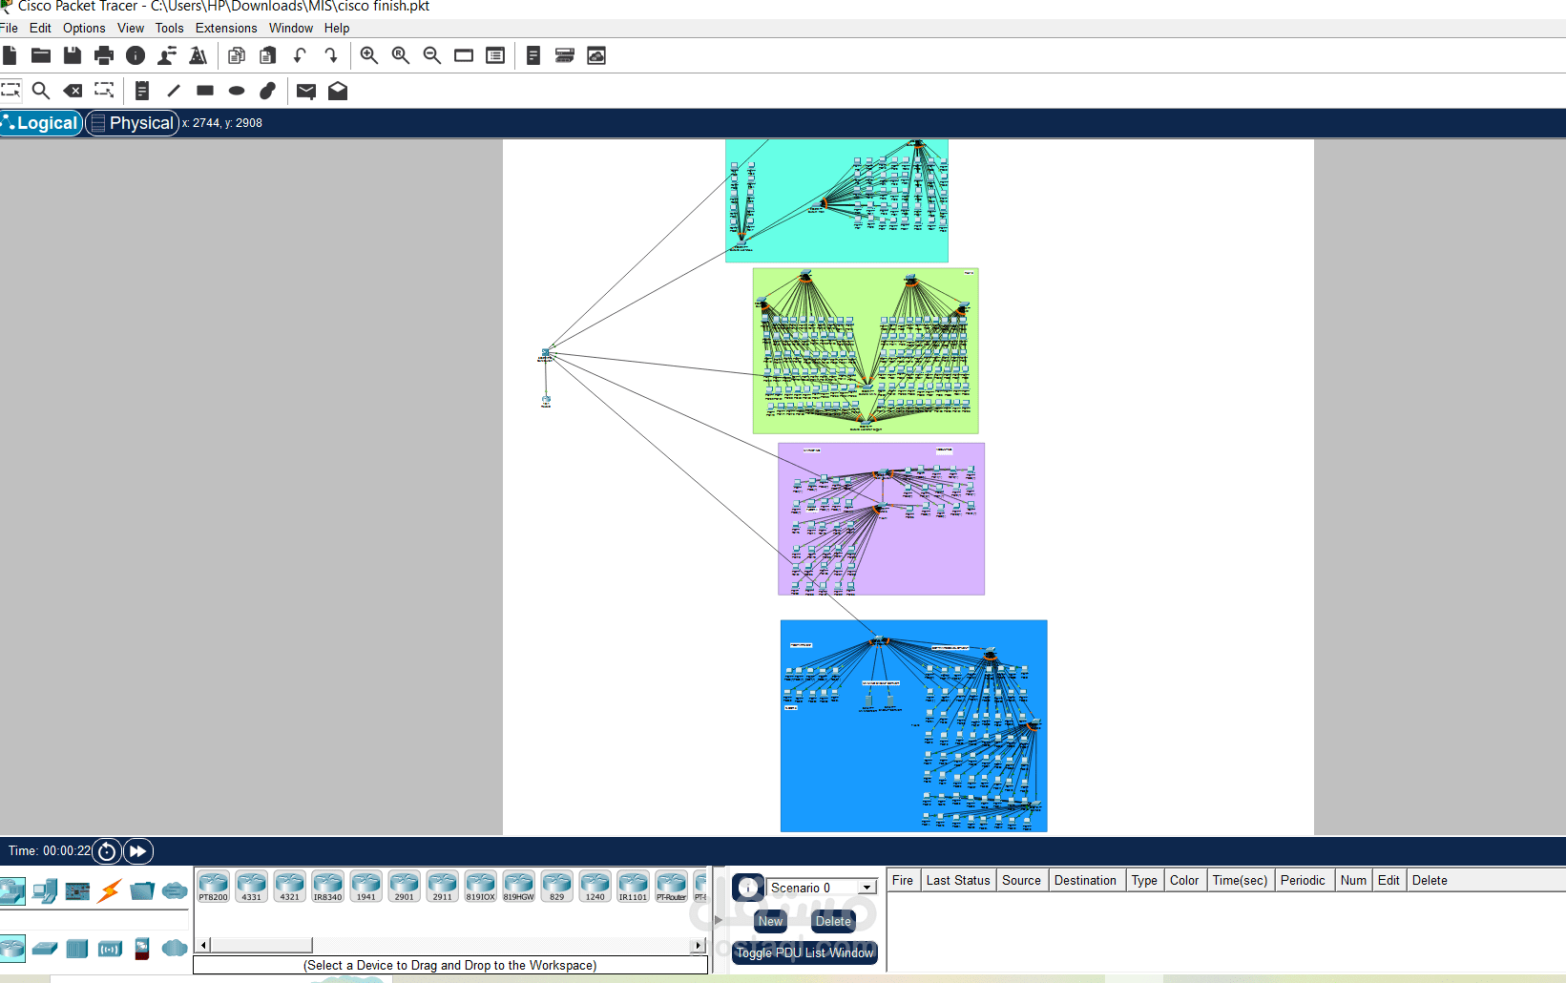
Task: Save the network with the floppy icon
Action: tap(73, 55)
